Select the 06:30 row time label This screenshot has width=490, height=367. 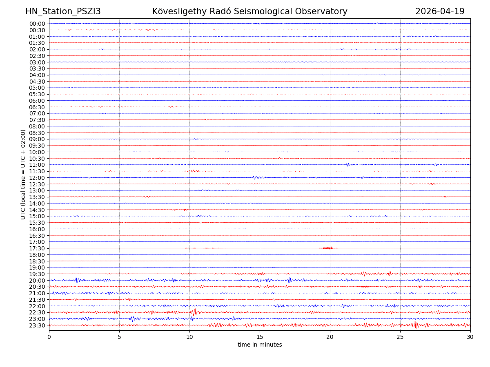click(37, 107)
